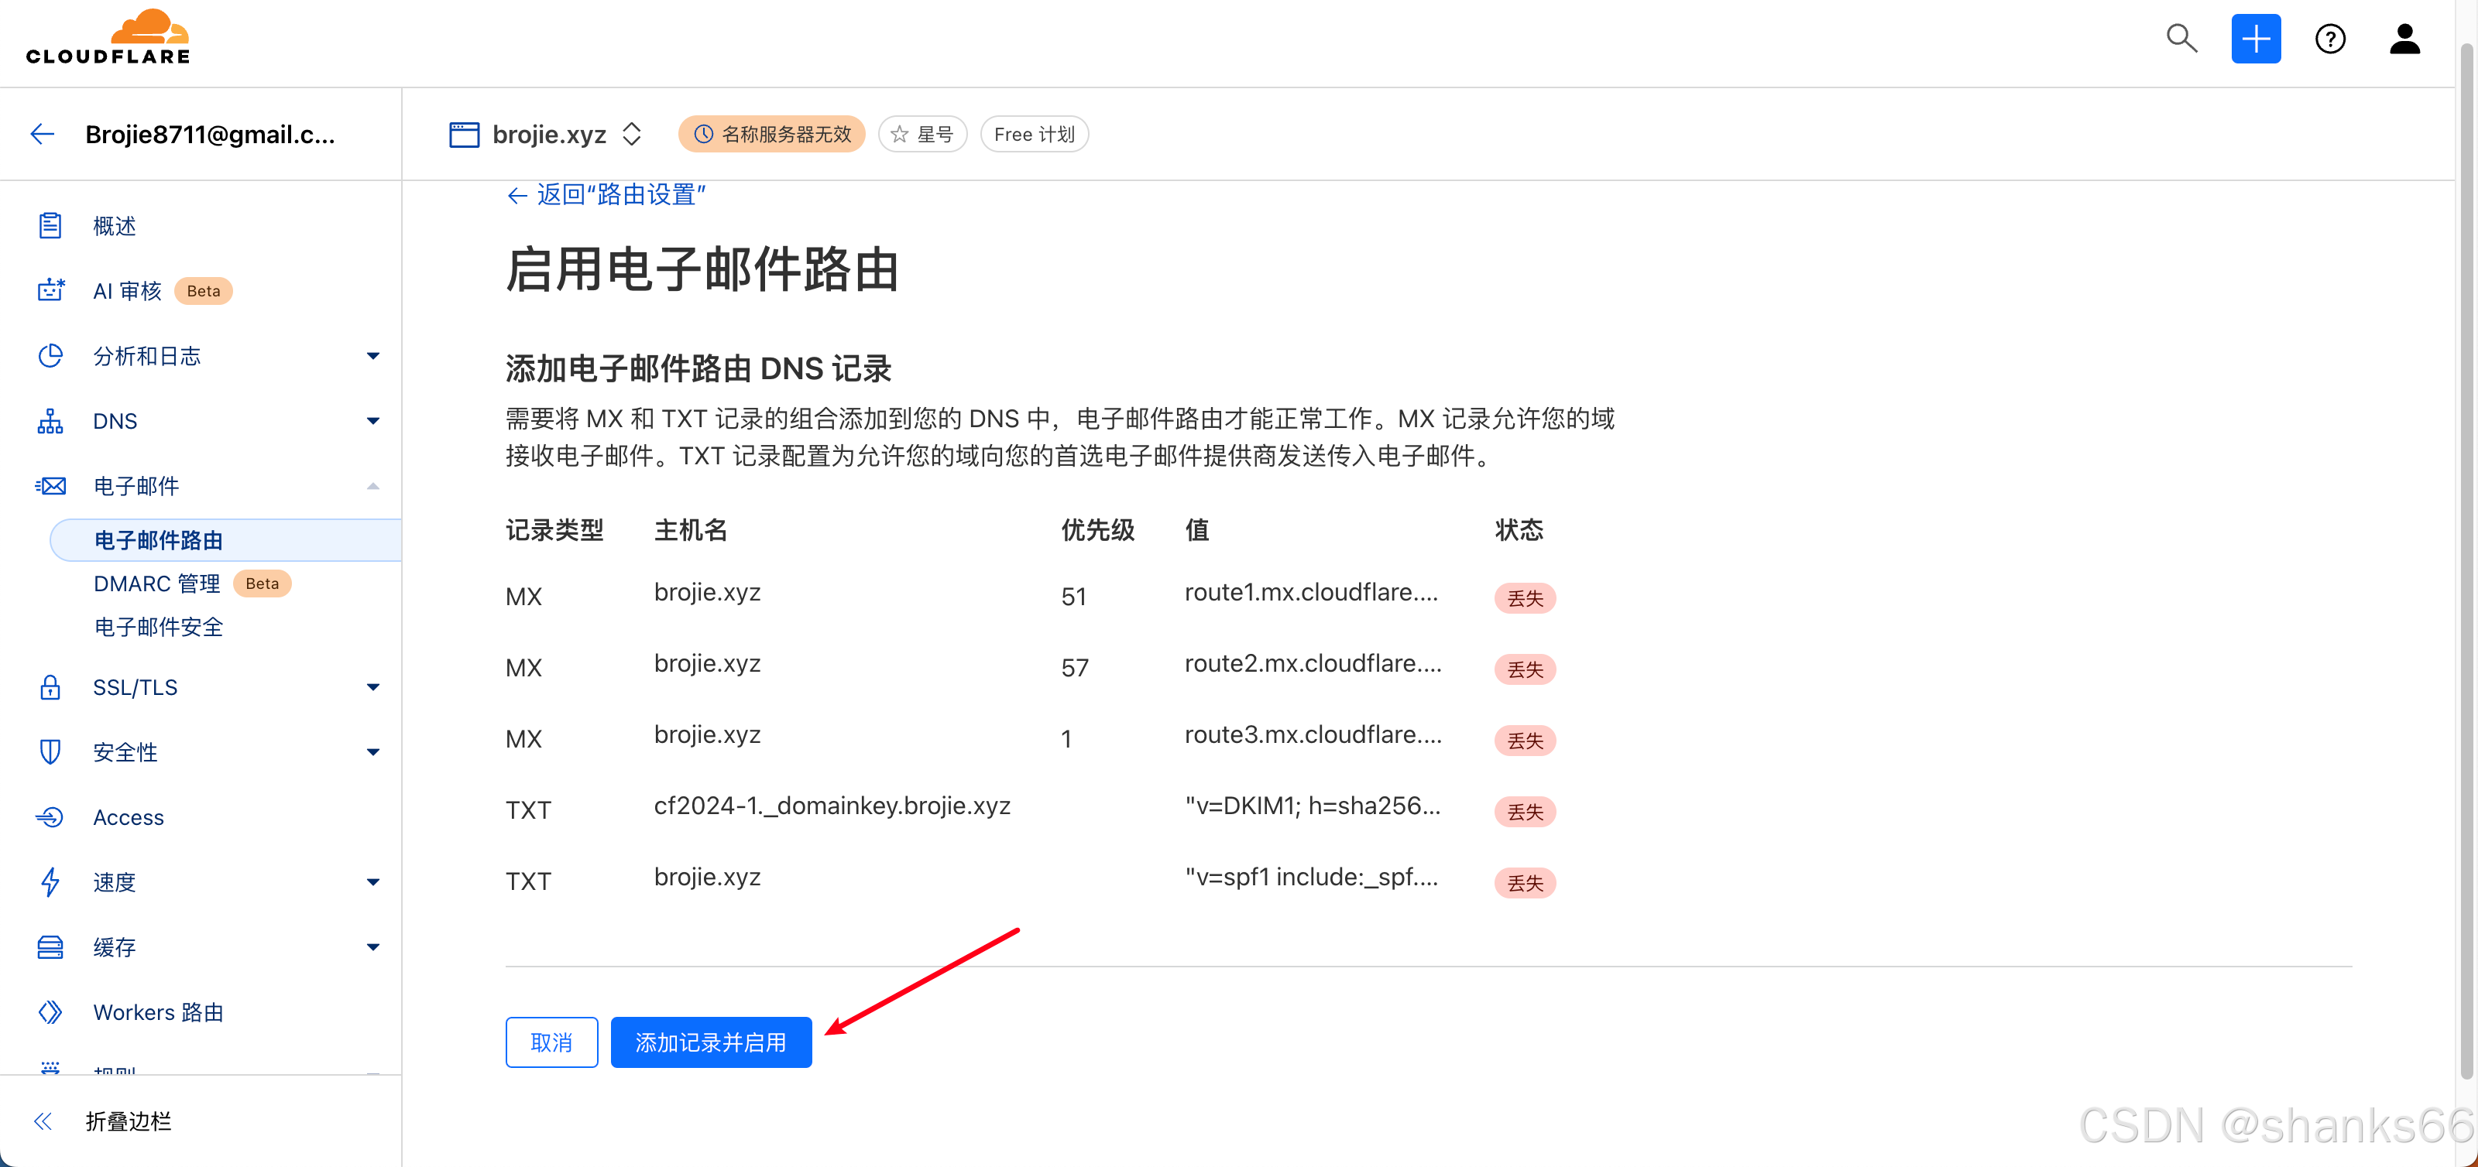Click the Workers 路由 sidebar icon
The height and width of the screenshot is (1167, 2478).
[x=50, y=1012]
